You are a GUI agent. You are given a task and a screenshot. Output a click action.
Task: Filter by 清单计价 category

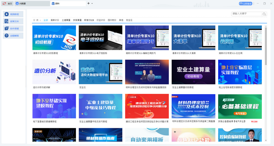click(x=55, y=20)
